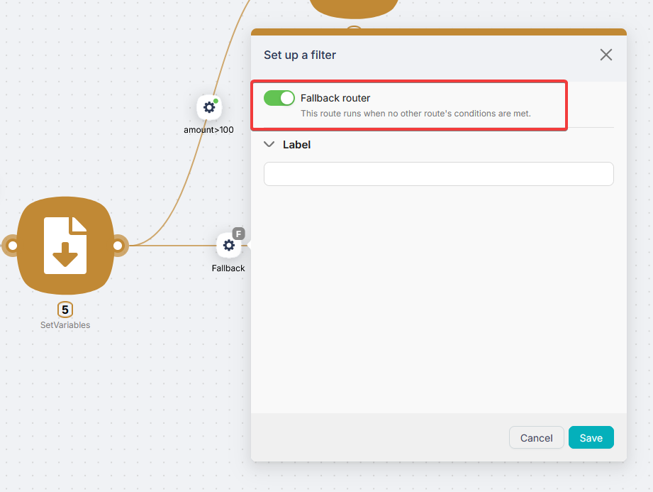The image size is (653, 492).
Task: Click the Set up a filter dialog header
Action: pyautogui.click(x=298, y=55)
